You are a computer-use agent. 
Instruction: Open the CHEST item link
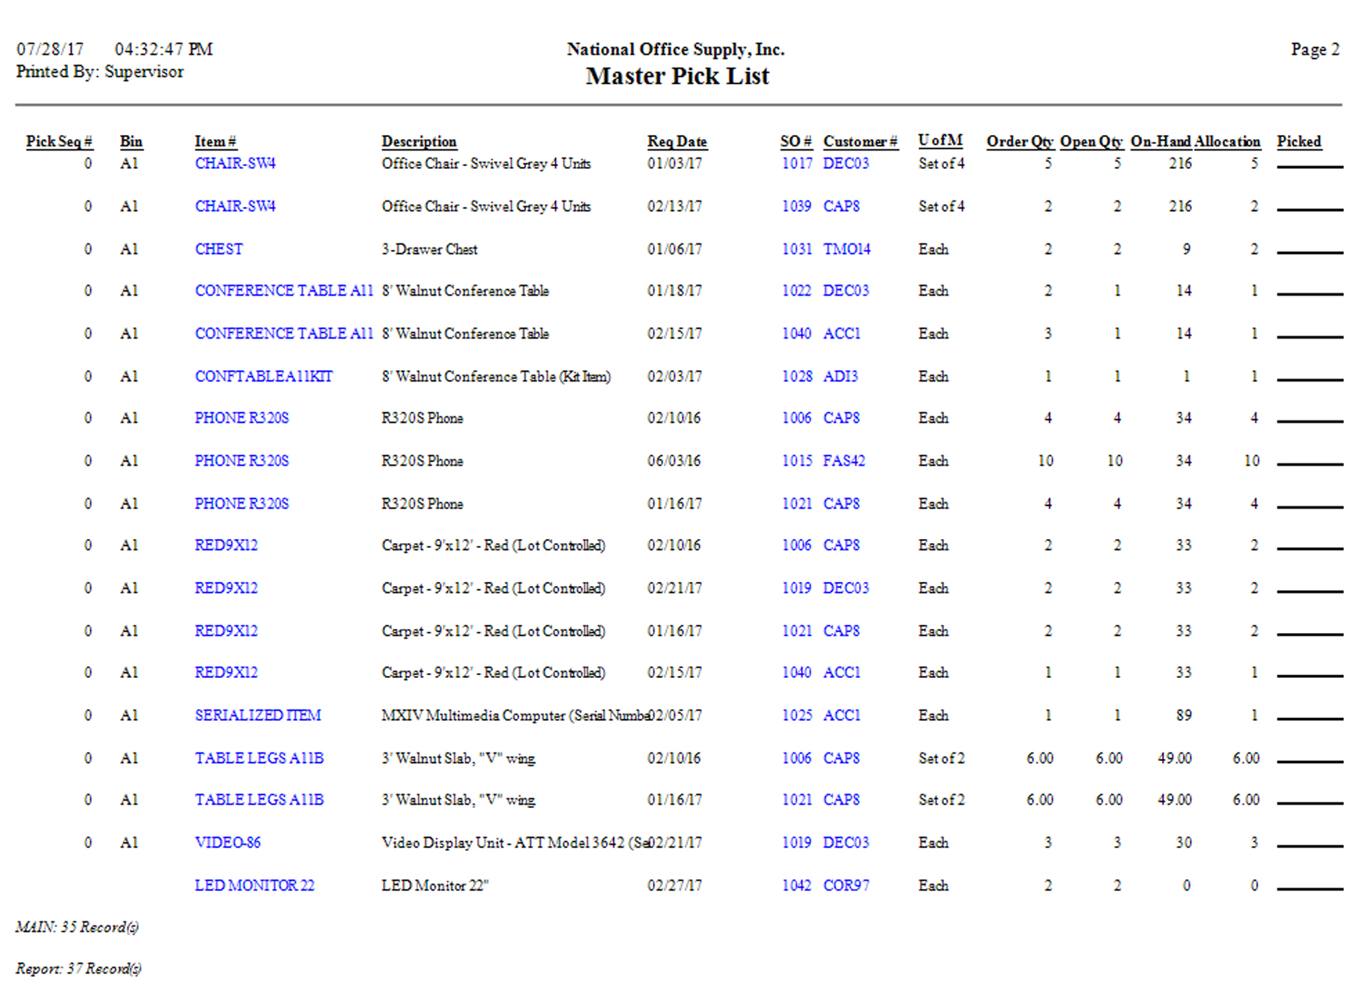pos(218,249)
